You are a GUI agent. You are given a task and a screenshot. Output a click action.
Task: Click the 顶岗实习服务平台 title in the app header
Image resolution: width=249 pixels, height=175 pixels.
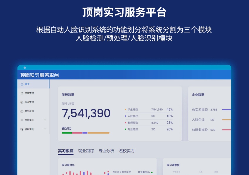pos(40,75)
